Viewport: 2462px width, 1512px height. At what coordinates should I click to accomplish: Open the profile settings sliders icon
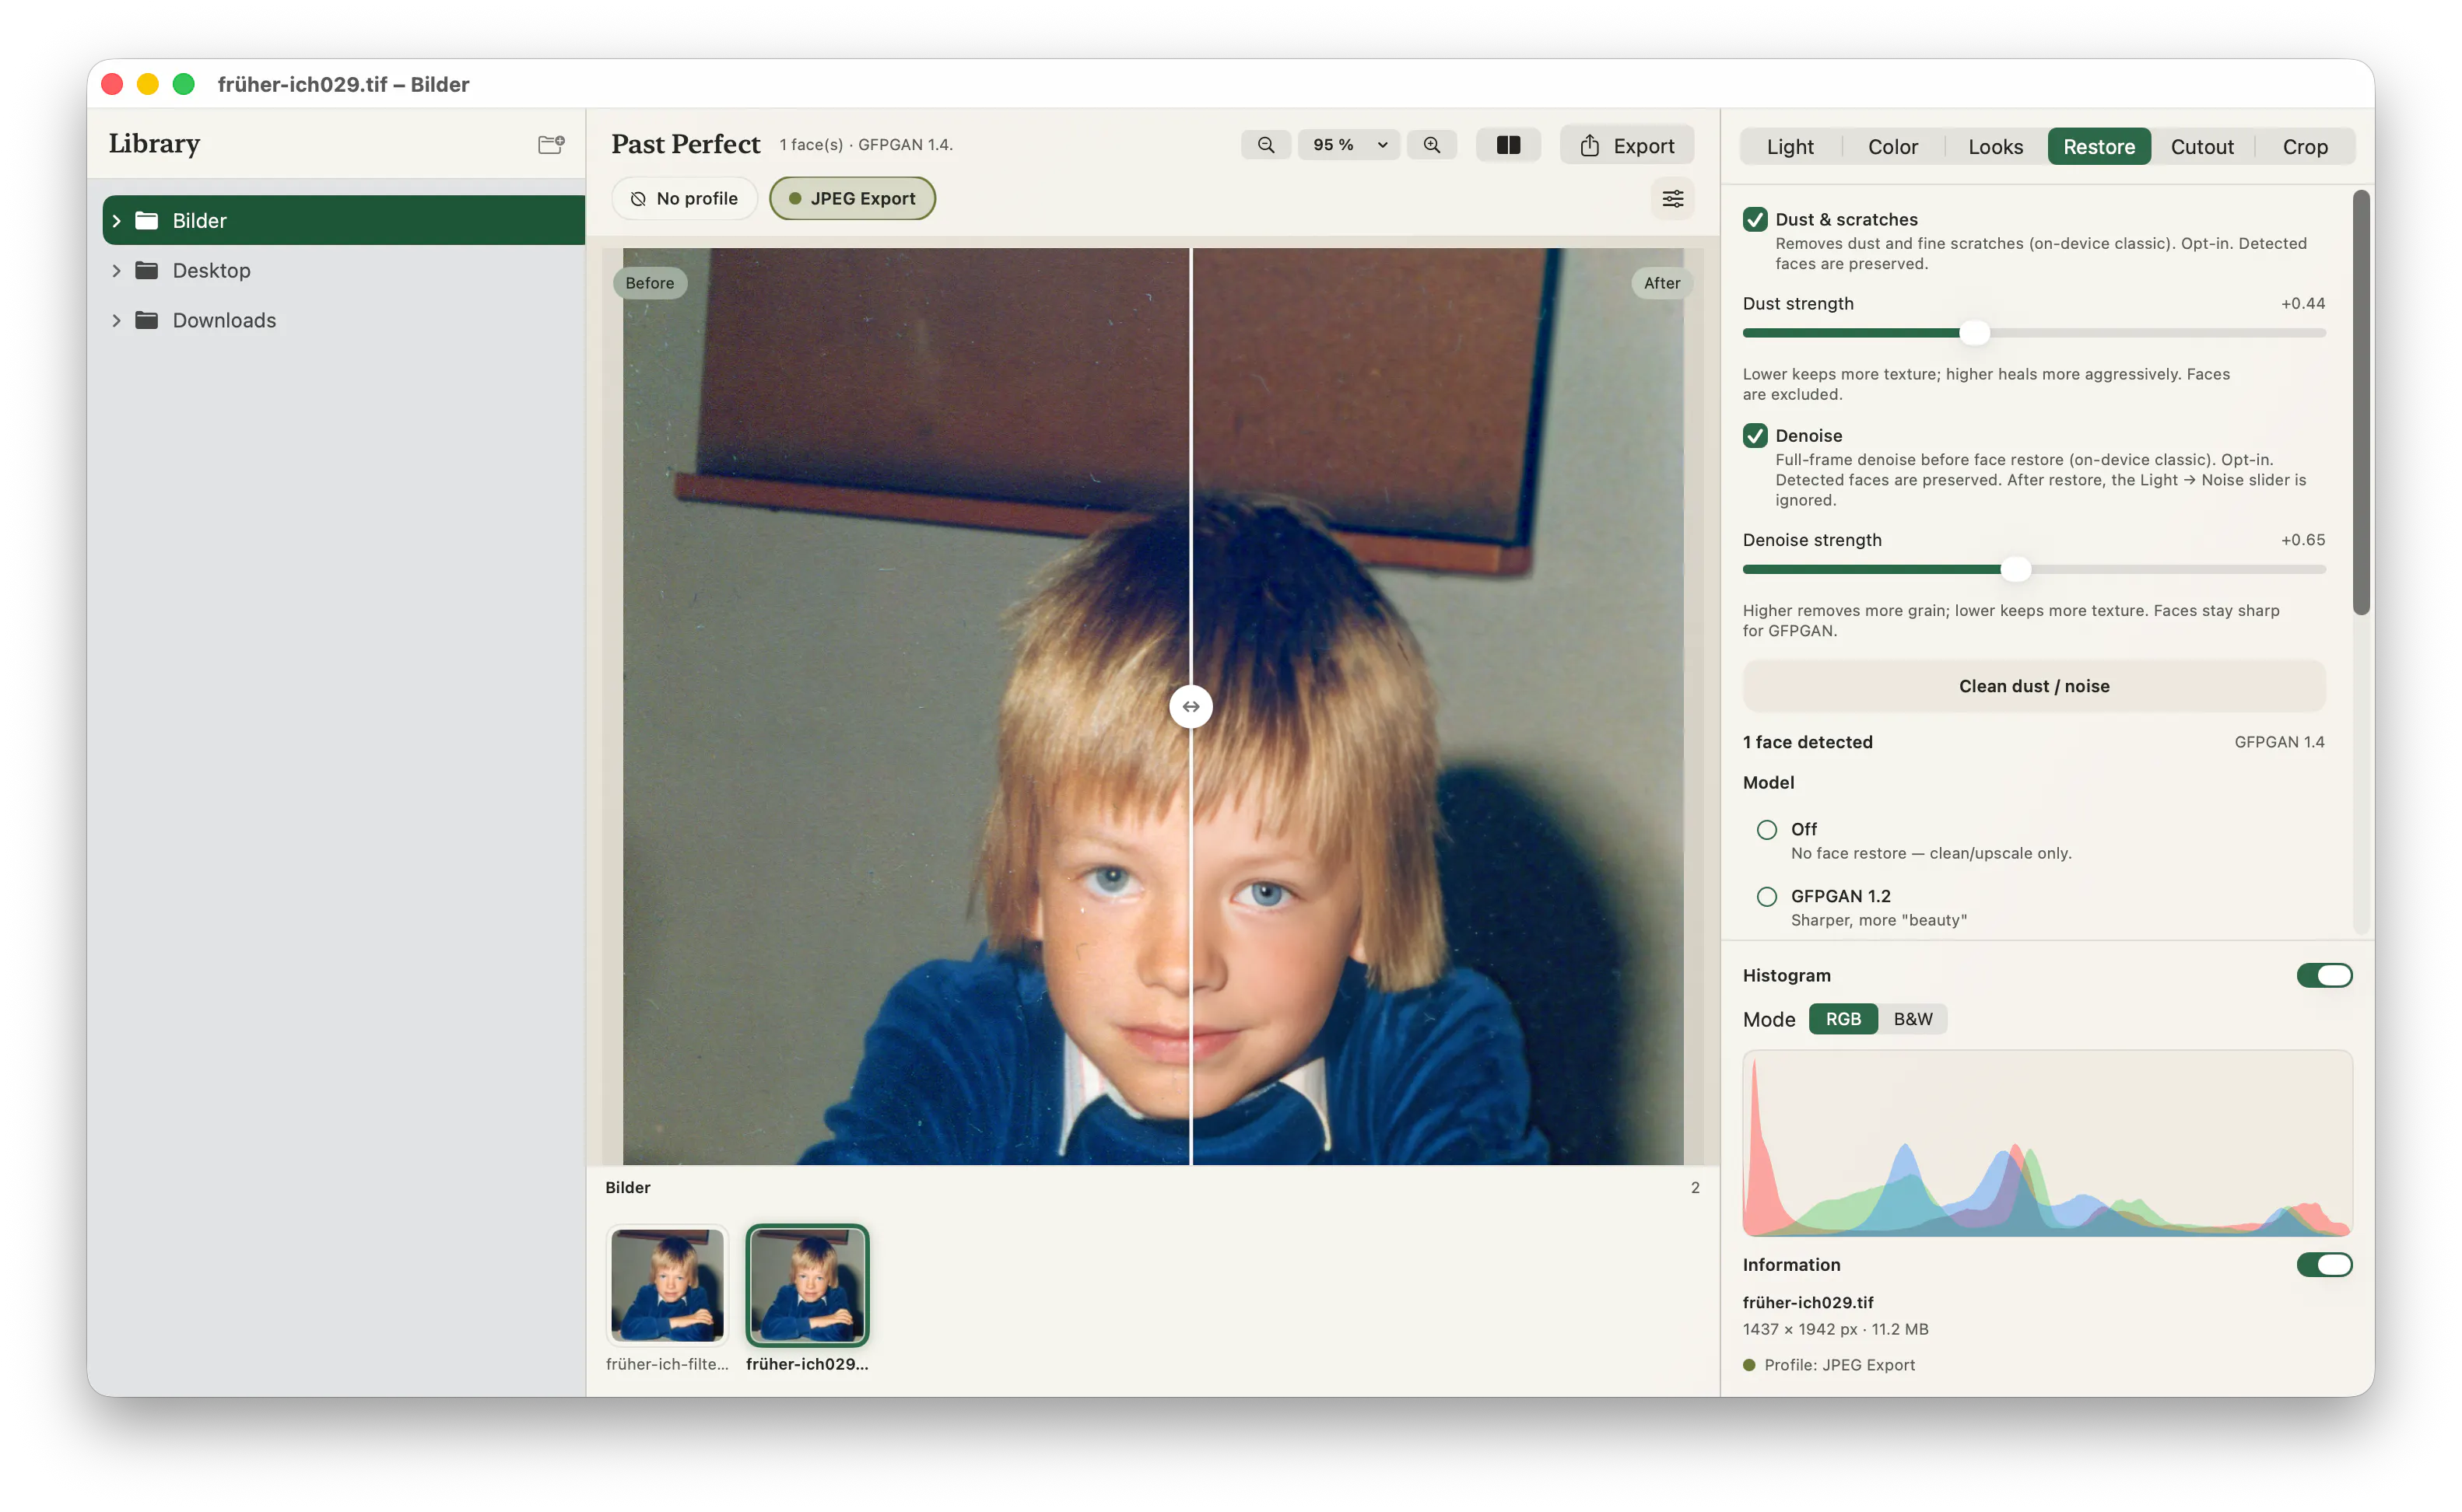(1673, 199)
